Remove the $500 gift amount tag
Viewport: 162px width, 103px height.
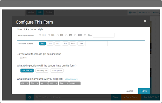(67, 83)
